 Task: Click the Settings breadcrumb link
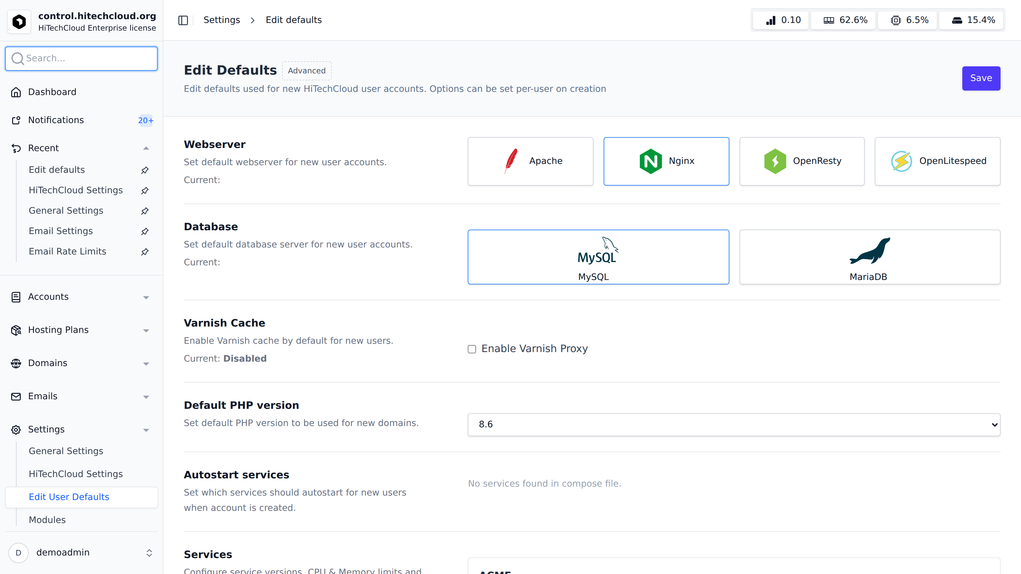pyautogui.click(x=221, y=20)
